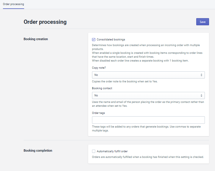This screenshot has width=215, height=171.
Task: Click the Order tags field label
Action: click(98, 113)
